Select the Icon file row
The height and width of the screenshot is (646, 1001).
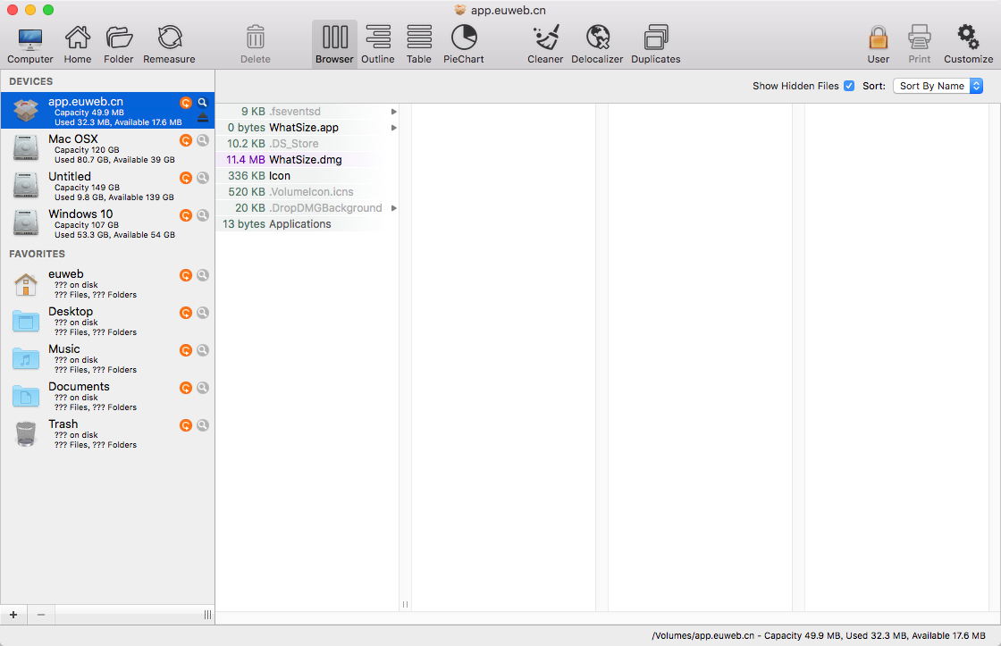point(307,175)
